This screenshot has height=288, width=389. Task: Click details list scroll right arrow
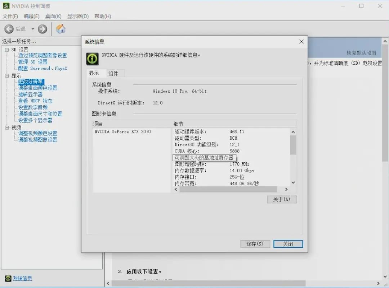point(286,189)
